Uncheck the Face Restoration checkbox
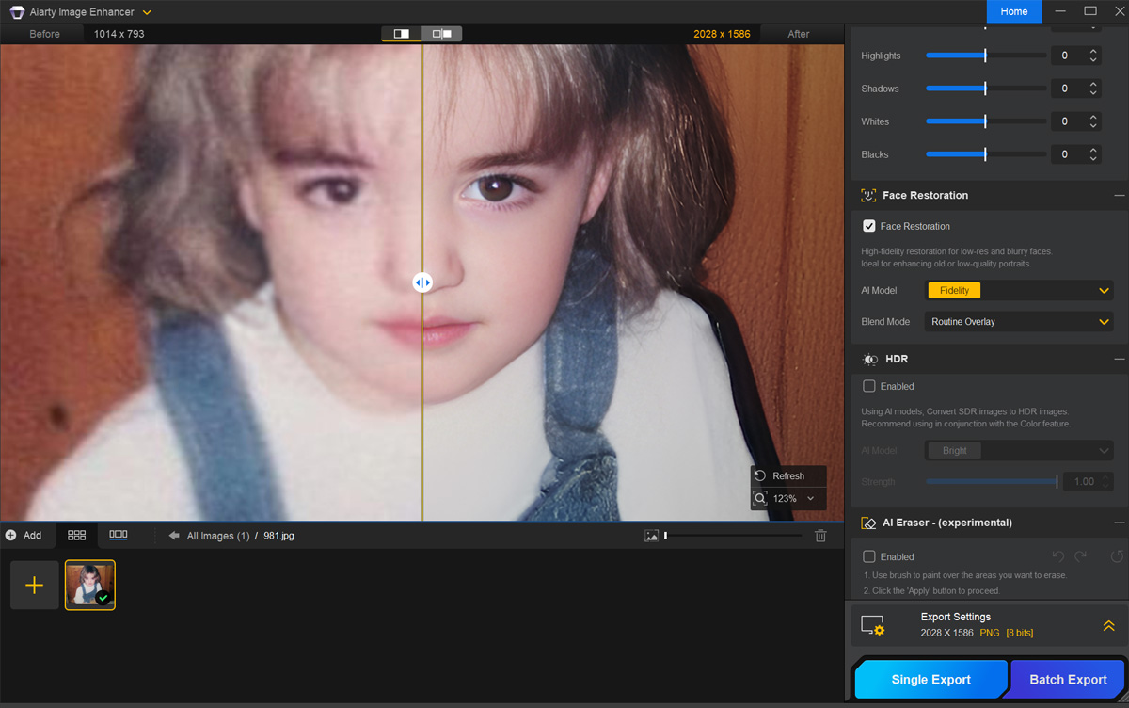The height and width of the screenshot is (708, 1129). click(x=869, y=226)
